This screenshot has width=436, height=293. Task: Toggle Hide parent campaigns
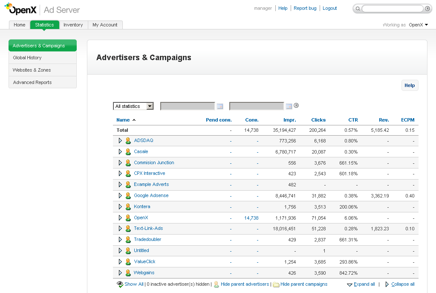[x=303, y=284]
